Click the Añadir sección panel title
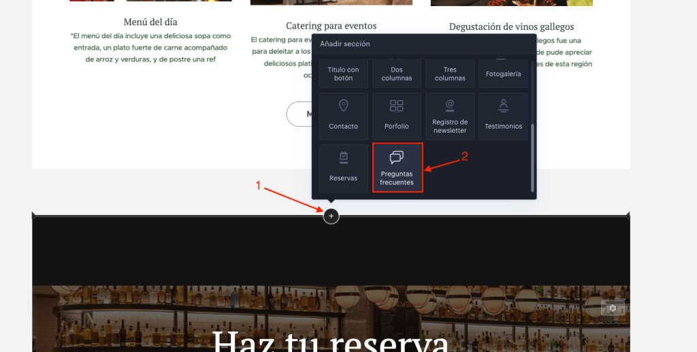The width and height of the screenshot is (697, 352). [x=345, y=44]
